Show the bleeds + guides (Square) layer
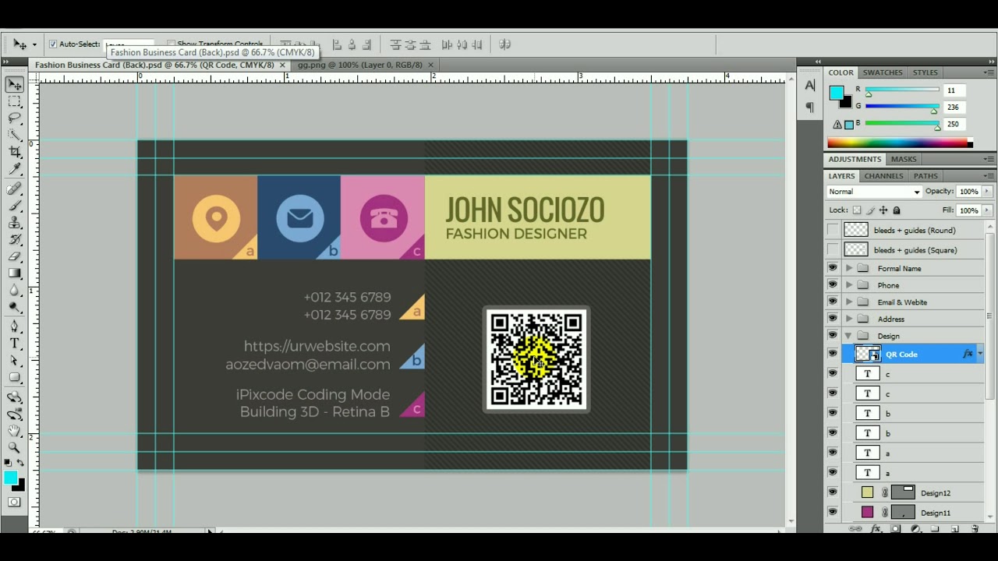The width and height of the screenshot is (998, 561). [833, 249]
